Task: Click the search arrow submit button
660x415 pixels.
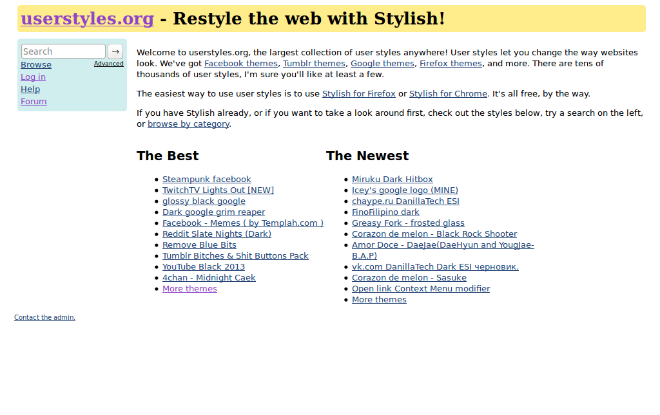Action: (115, 51)
